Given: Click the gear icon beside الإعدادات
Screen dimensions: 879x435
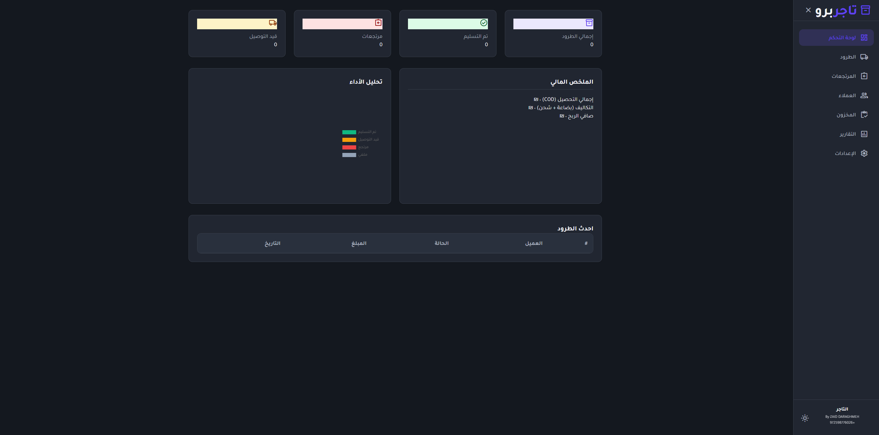Looking at the screenshot, I should pos(864,153).
